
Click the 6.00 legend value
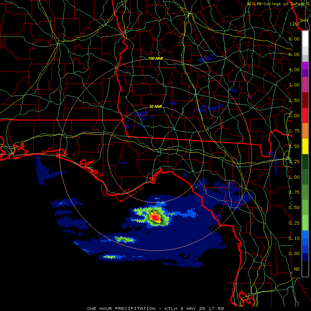pos(294,54)
